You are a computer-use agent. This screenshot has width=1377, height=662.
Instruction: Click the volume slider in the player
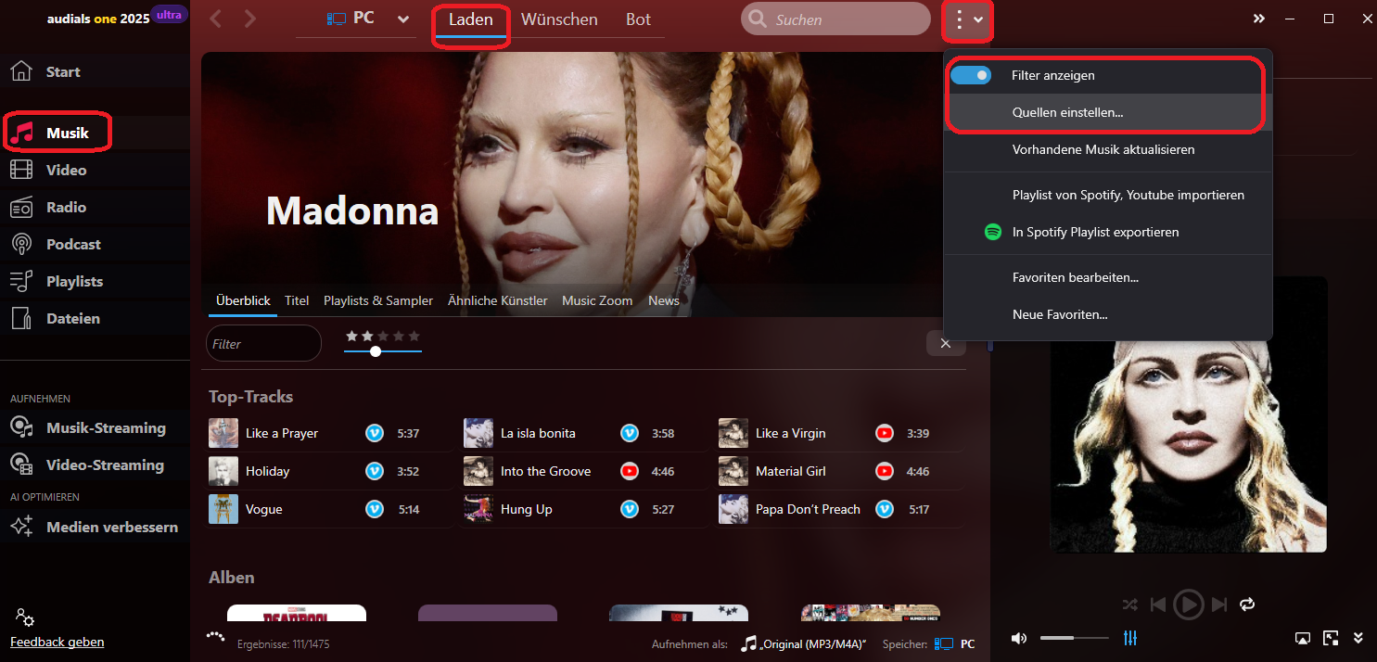[x=1074, y=638]
